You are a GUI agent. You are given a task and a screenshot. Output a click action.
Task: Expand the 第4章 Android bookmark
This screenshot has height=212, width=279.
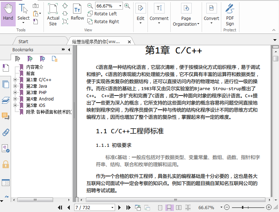click(x=15, y=99)
